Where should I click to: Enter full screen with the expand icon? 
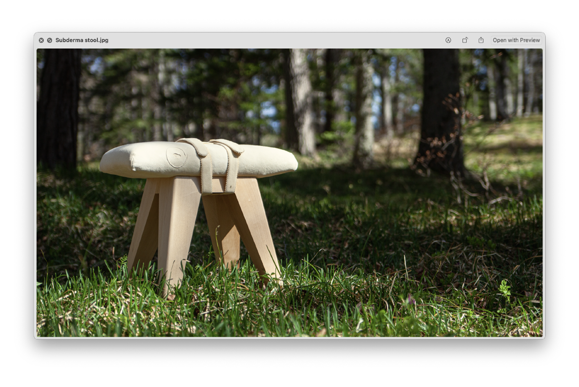tap(49, 40)
